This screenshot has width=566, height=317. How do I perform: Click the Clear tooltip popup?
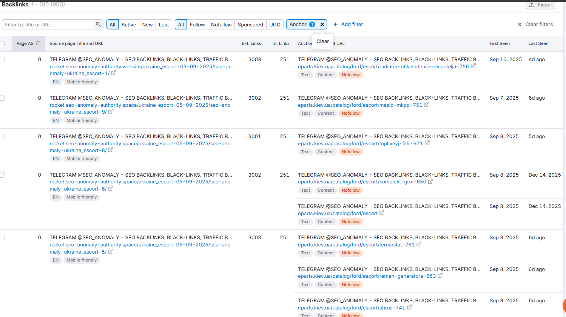click(x=323, y=42)
